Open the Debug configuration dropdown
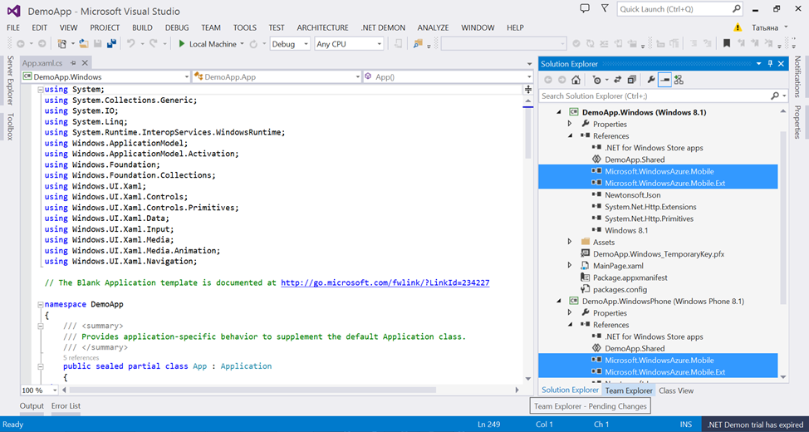 pos(289,44)
